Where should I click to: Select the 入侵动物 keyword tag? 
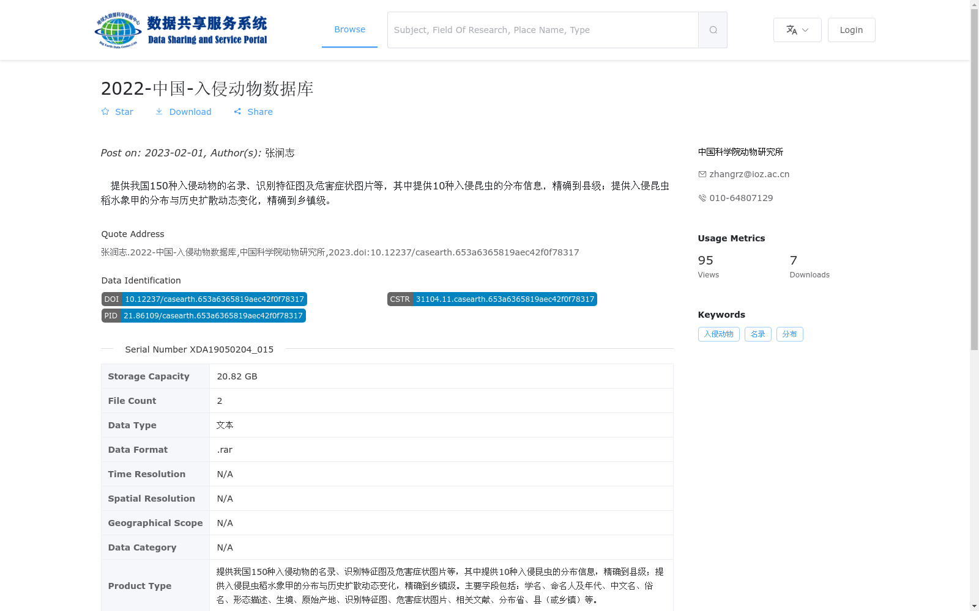click(718, 334)
